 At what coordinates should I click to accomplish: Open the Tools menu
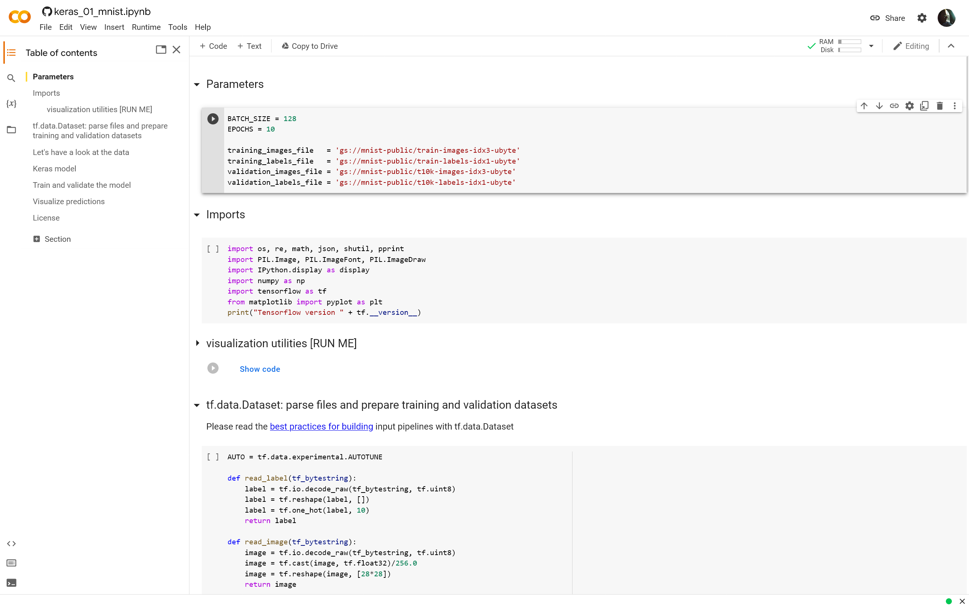[178, 27]
